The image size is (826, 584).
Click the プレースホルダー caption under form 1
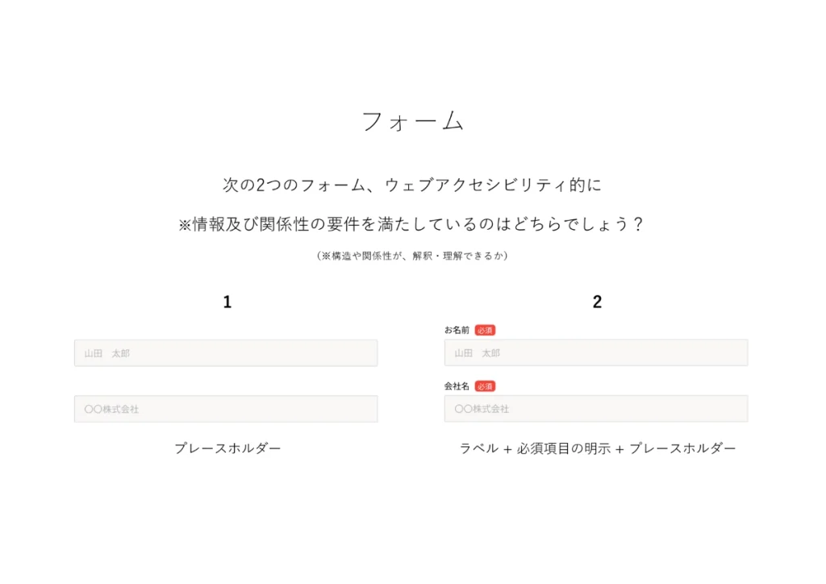[x=227, y=448]
